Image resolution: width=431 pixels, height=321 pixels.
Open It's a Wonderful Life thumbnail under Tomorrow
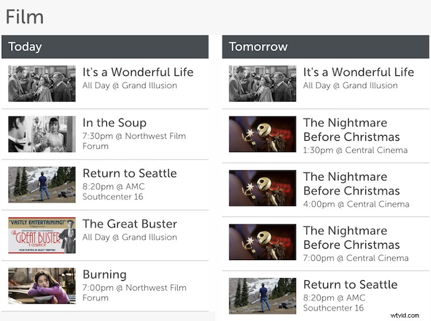[x=262, y=84]
